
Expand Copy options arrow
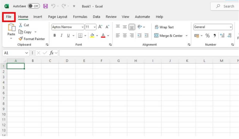coord(35,32)
